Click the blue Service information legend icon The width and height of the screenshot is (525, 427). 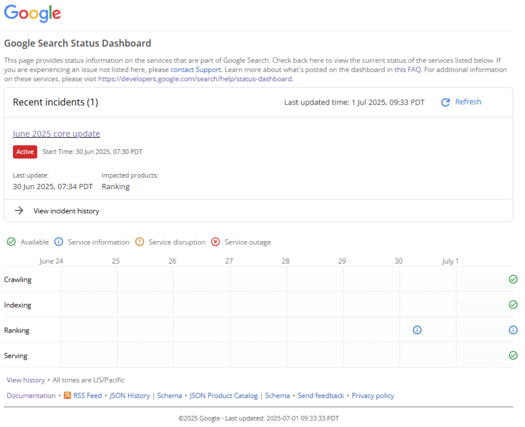(x=59, y=242)
